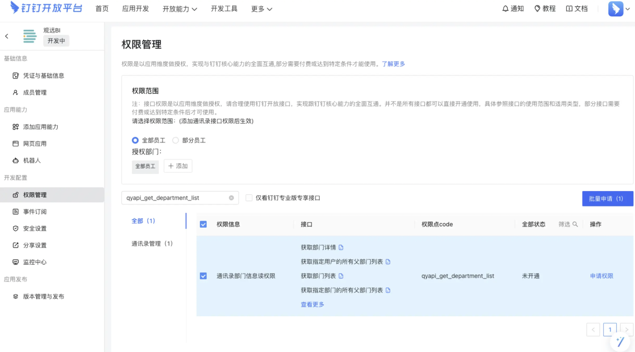The height and width of the screenshot is (352, 635).
Task: Open doc icon beside 获取指定用户的所有父部门列表
Action: [x=388, y=262]
